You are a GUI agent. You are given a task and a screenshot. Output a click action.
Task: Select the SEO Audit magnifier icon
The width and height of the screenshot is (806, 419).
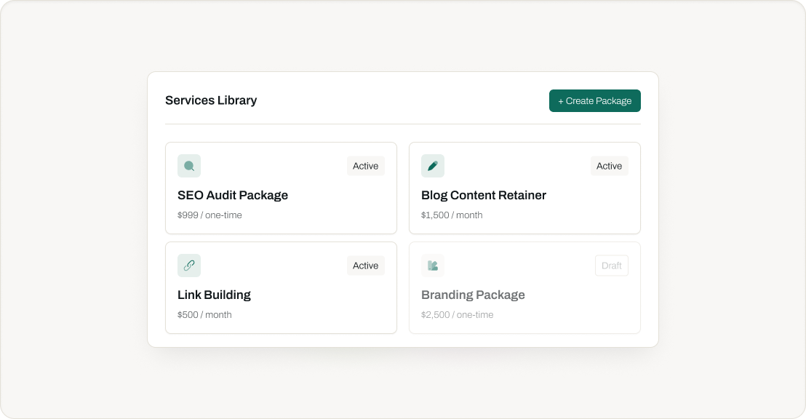tap(189, 166)
